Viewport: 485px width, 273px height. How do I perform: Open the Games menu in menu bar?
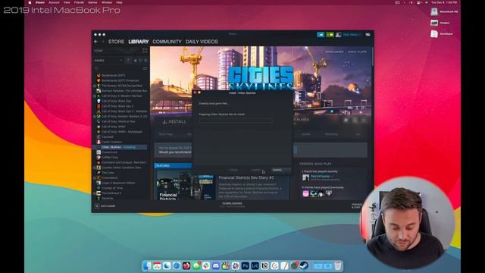[x=92, y=2]
